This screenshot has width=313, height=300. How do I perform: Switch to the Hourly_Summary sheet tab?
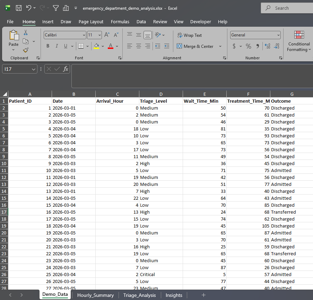click(95, 295)
